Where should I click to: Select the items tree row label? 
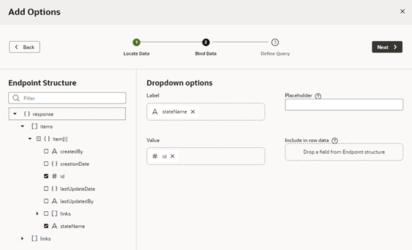tap(46, 126)
